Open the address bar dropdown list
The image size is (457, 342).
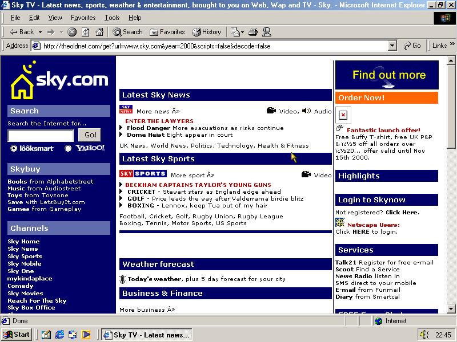(392, 46)
